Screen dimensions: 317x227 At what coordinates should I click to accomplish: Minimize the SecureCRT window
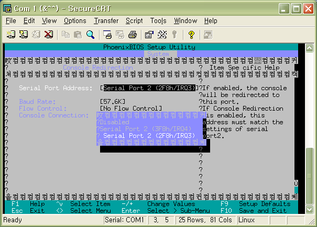pyautogui.click(x=283, y=9)
